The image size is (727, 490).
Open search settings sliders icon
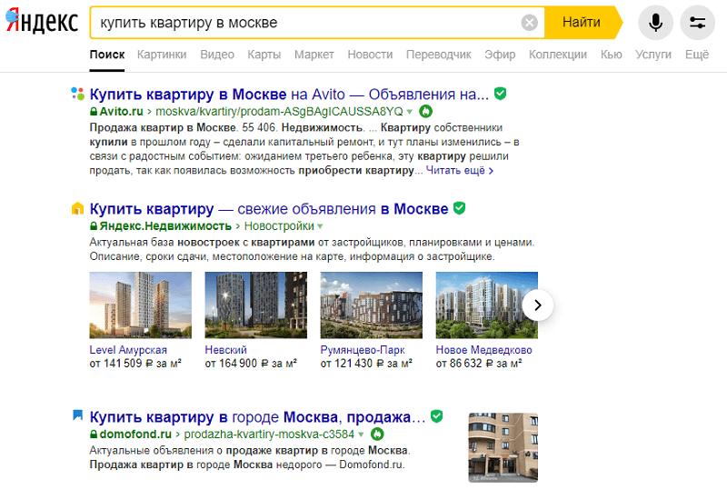(x=697, y=22)
